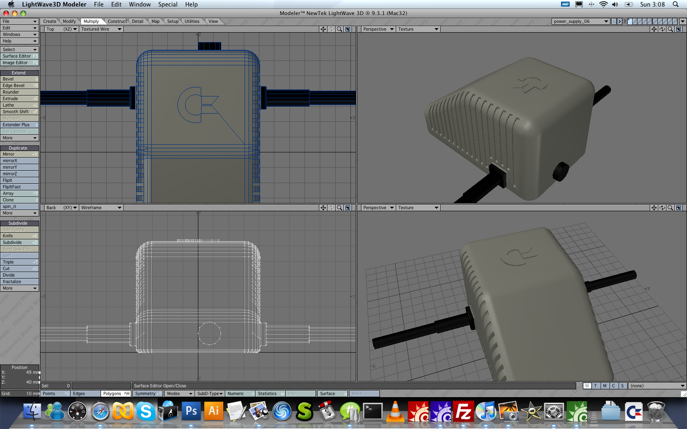Open Textured Wire display dropdown

point(101,29)
